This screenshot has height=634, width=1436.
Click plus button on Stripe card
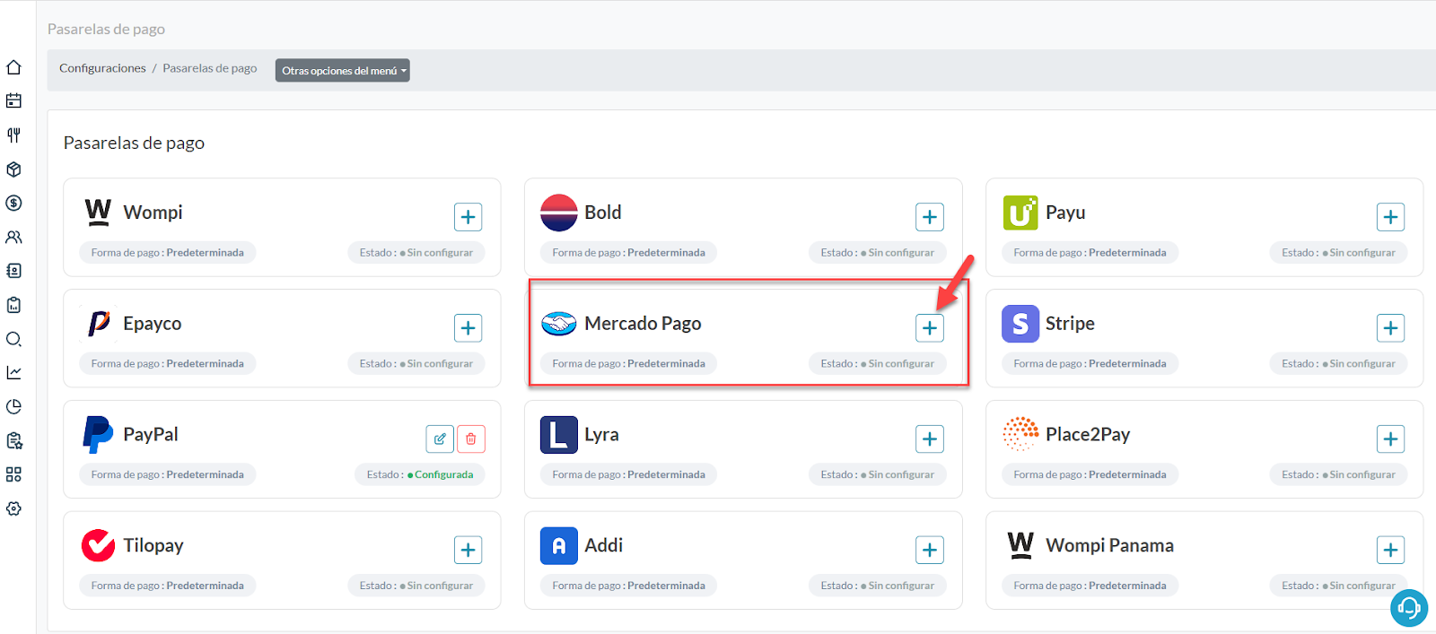(1390, 328)
